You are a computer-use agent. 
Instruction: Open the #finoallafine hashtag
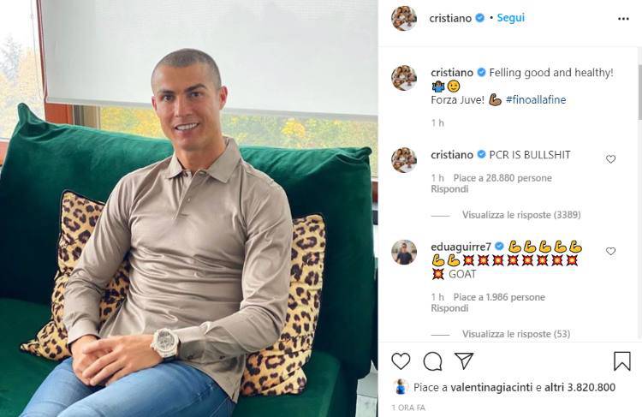coord(536,100)
